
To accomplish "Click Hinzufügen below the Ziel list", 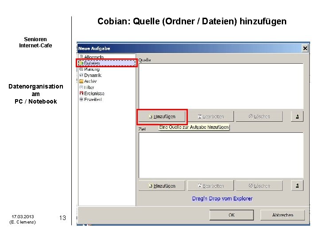I will [x=162, y=186].
